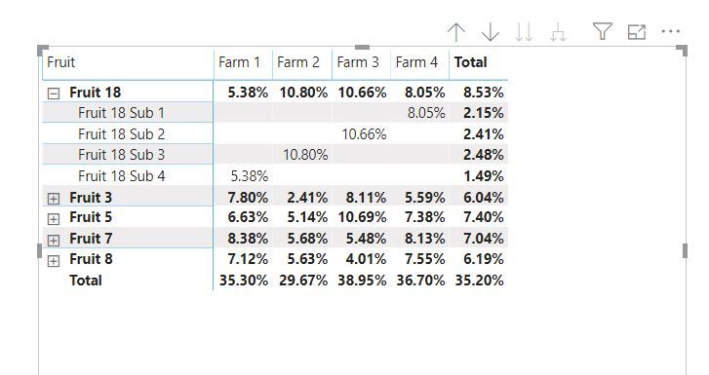Image resolution: width=709 pixels, height=375 pixels.
Task: Expand the Fruit 8 row
Action: pyautogui.click(x=54, y=261)
